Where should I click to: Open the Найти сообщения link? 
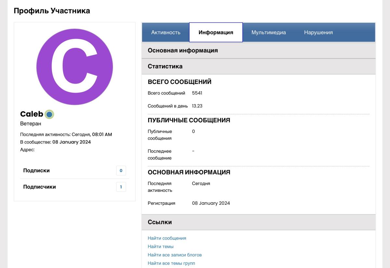[167, 238]
